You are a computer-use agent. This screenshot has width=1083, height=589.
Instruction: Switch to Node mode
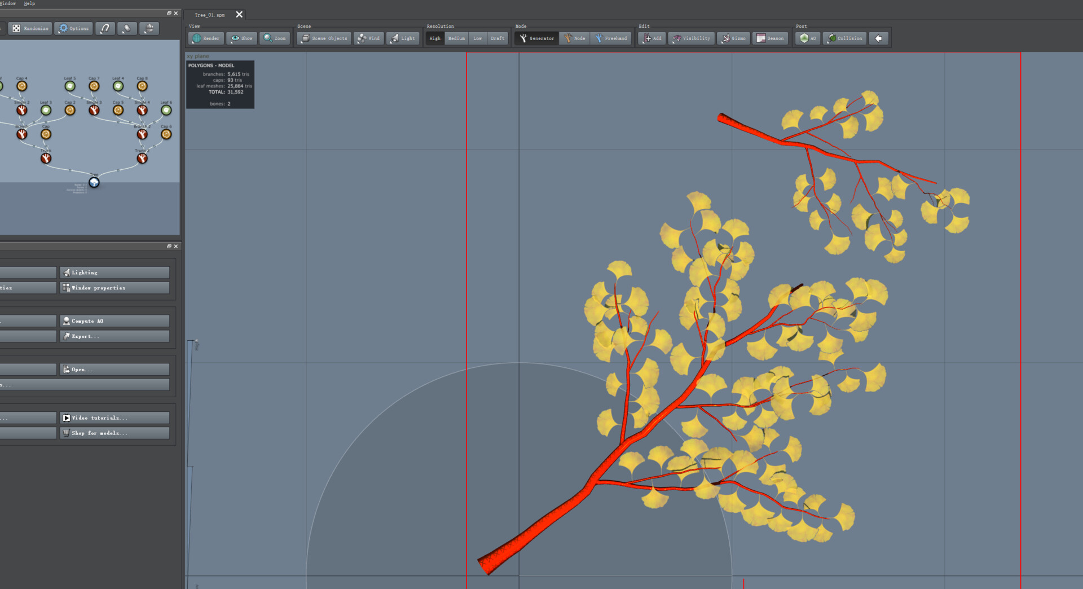point(574,38)
